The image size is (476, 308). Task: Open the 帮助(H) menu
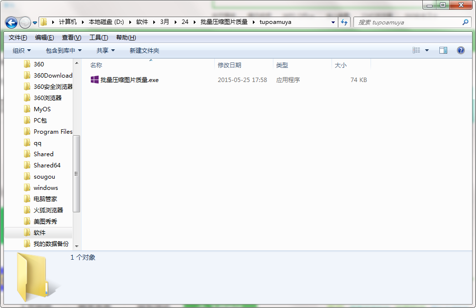(126, 38)
